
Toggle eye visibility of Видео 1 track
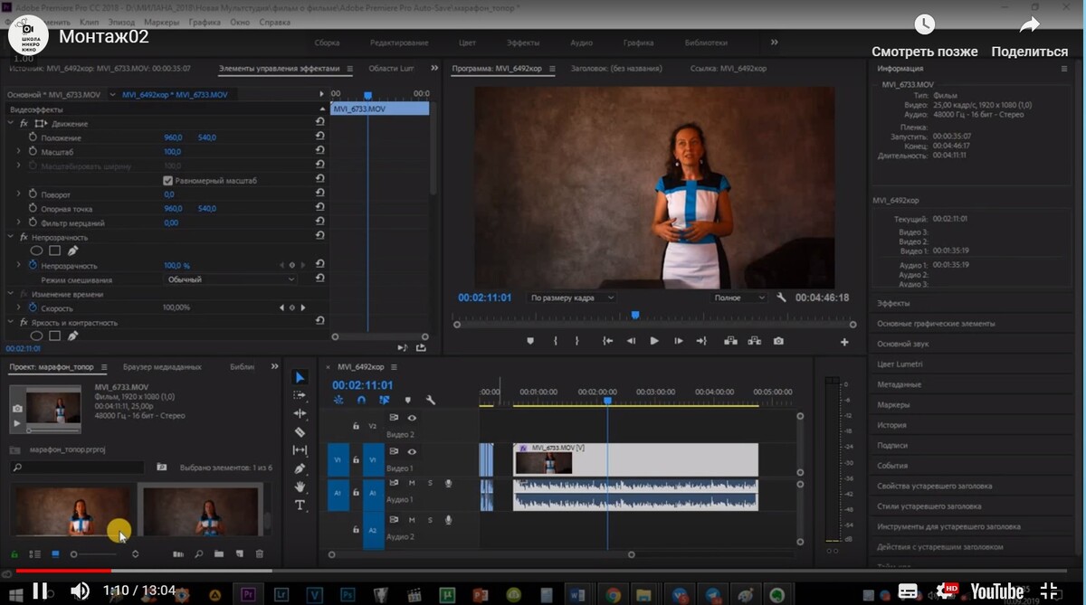point(412,451)
